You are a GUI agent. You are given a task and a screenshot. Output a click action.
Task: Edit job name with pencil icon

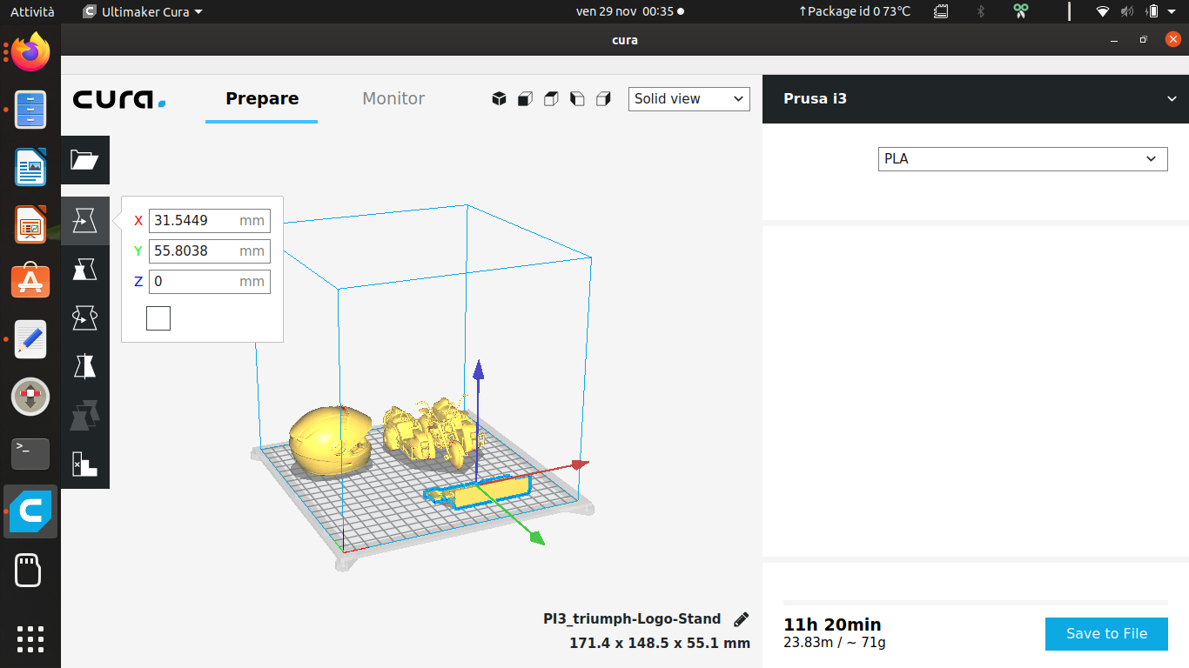click(742, 619)
